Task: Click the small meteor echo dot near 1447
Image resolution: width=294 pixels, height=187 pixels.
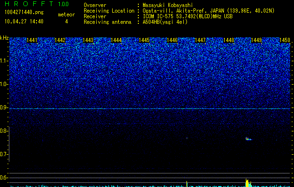Action: pyautogui.click(x=187, y=138)
